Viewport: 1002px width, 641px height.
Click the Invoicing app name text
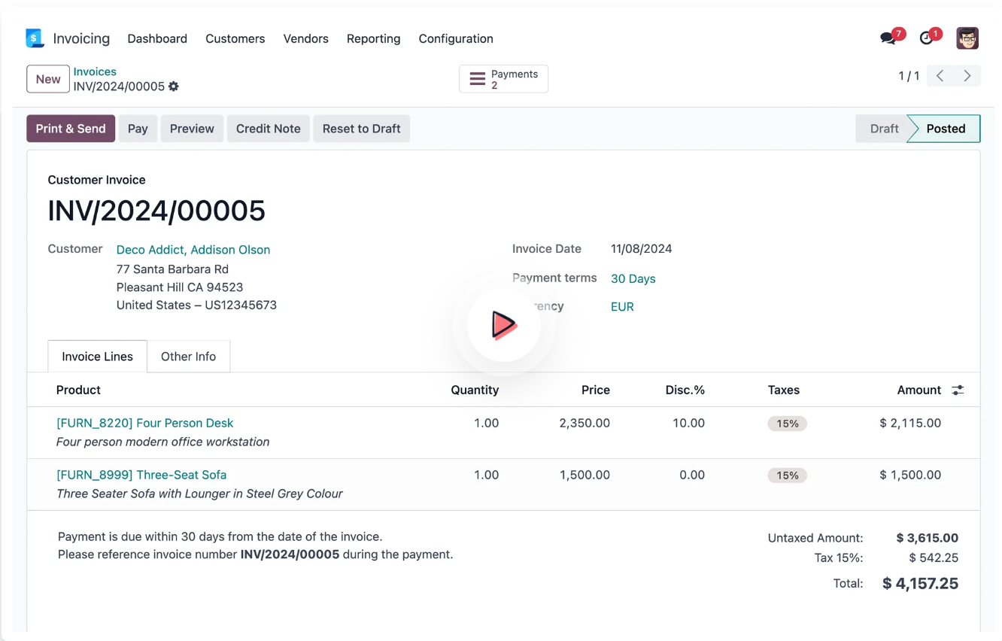(81, 38)
